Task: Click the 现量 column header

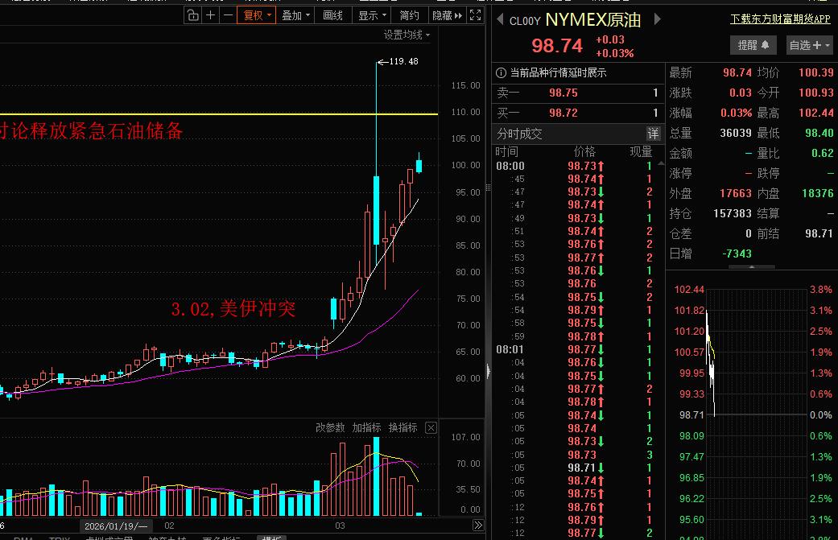Action: (x=641, y=151)
